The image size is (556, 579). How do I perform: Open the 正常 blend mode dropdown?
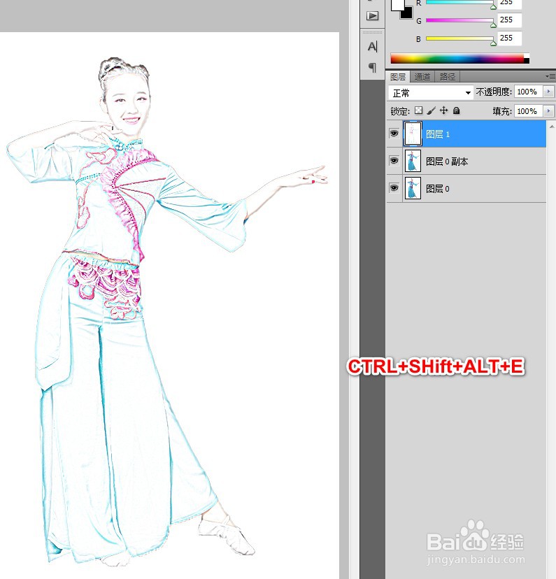click(431, 93)
